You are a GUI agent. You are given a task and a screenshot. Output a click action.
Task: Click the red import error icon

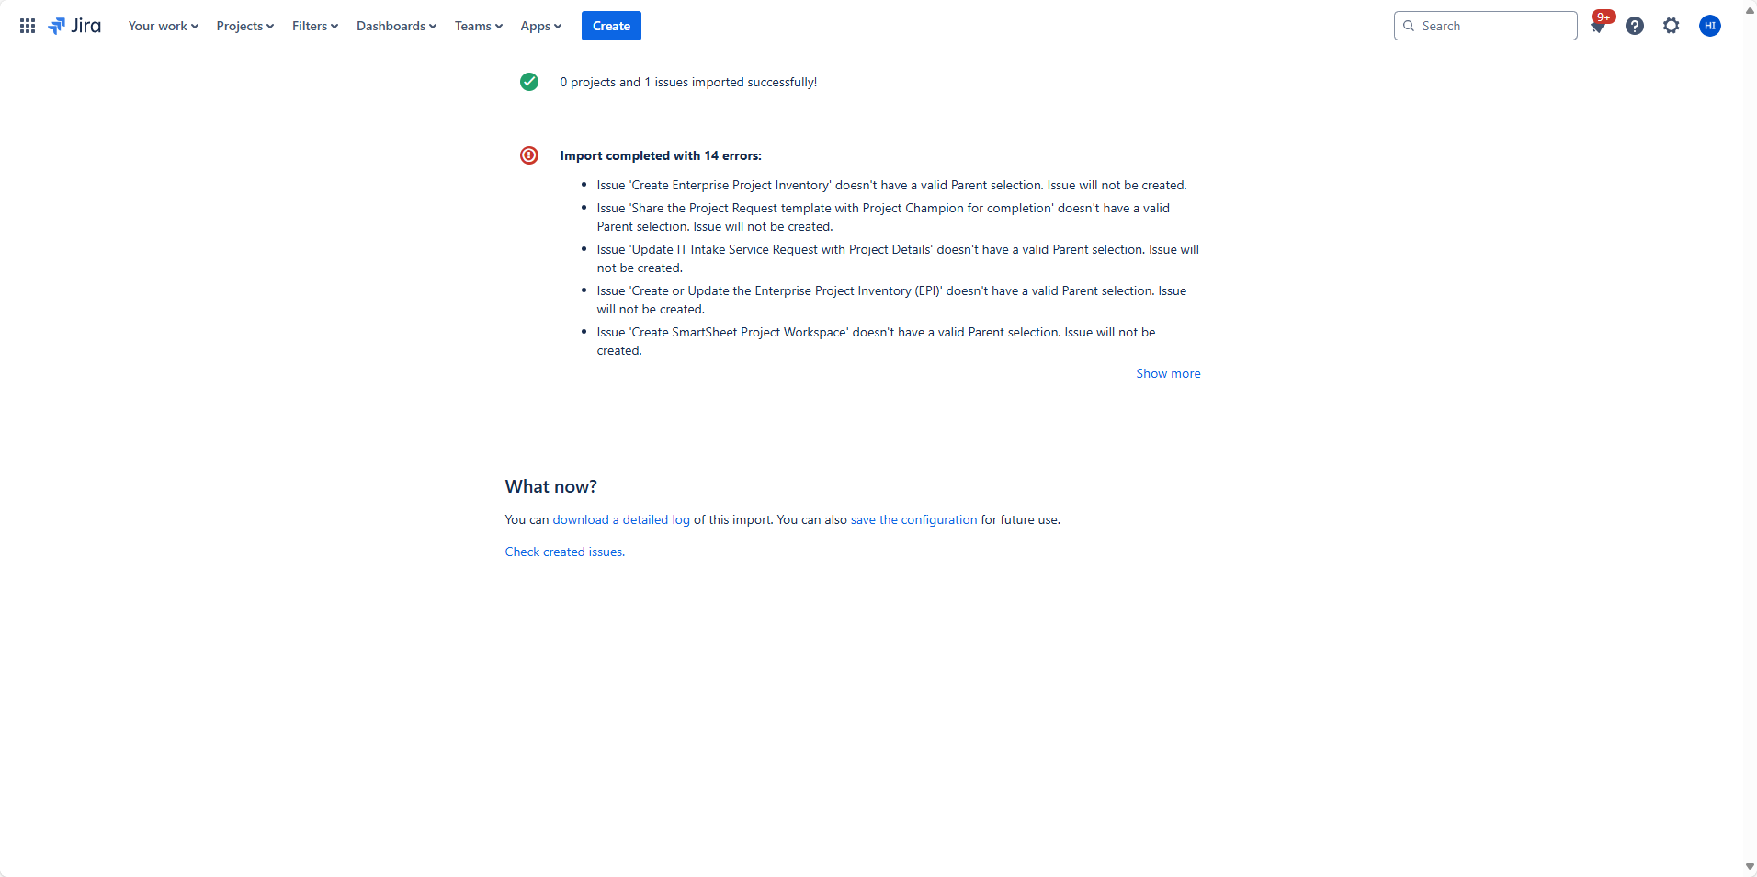tap(529, 155)
